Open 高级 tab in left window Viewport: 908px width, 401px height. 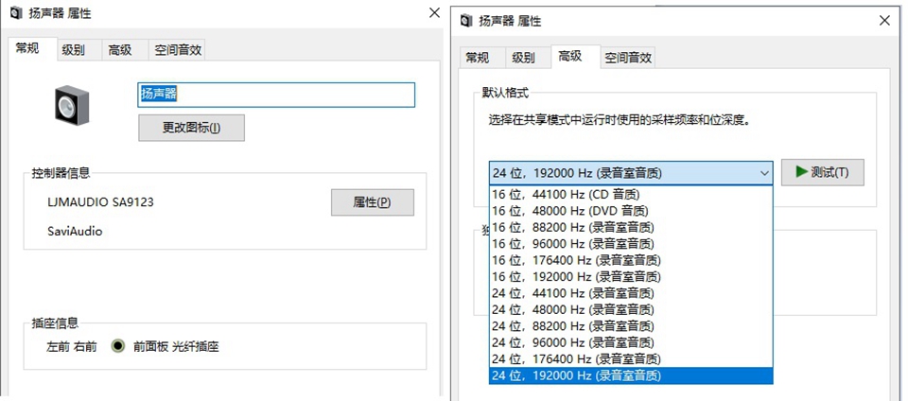tap(120, 50)
